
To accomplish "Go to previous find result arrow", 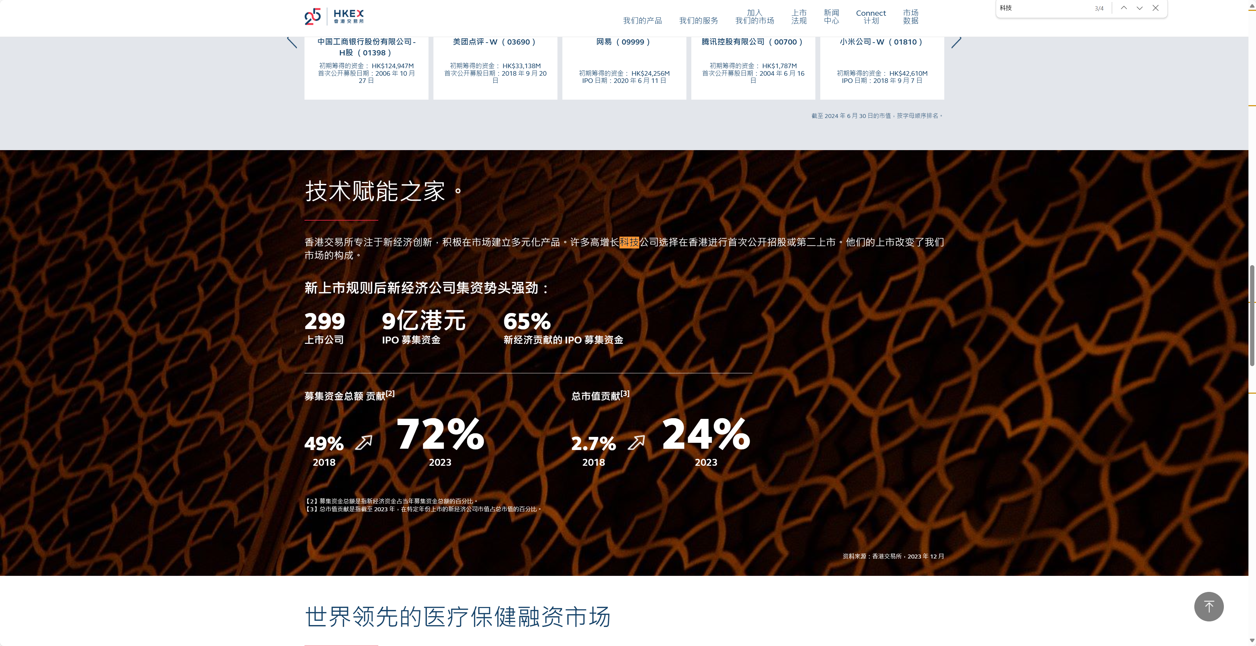I will coord(1123,8).
